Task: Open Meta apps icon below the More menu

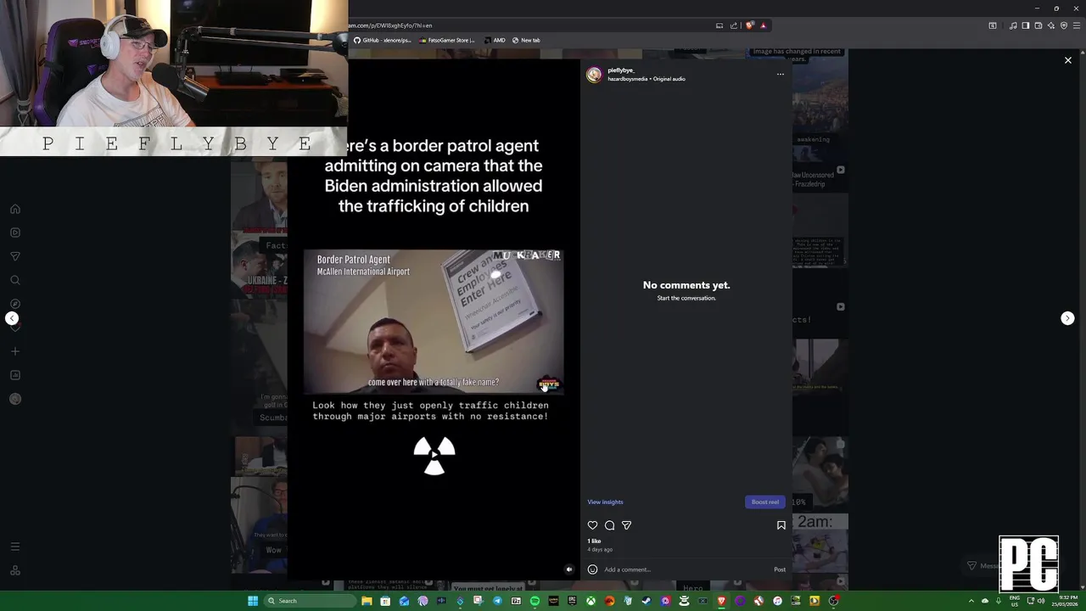Action: click(15, 570)
